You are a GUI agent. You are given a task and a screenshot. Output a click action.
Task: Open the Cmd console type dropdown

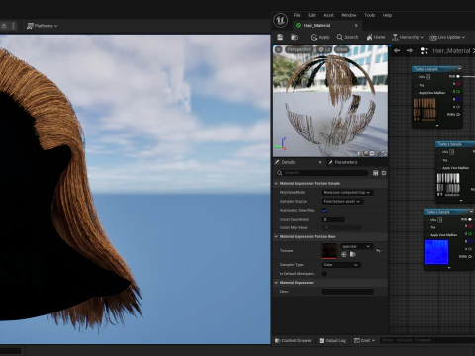(364, 340)
